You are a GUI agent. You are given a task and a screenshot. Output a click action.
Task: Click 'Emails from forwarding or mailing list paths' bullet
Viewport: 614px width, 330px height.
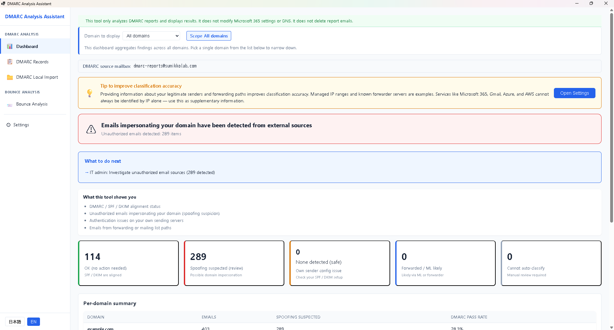tap(130, 228)
